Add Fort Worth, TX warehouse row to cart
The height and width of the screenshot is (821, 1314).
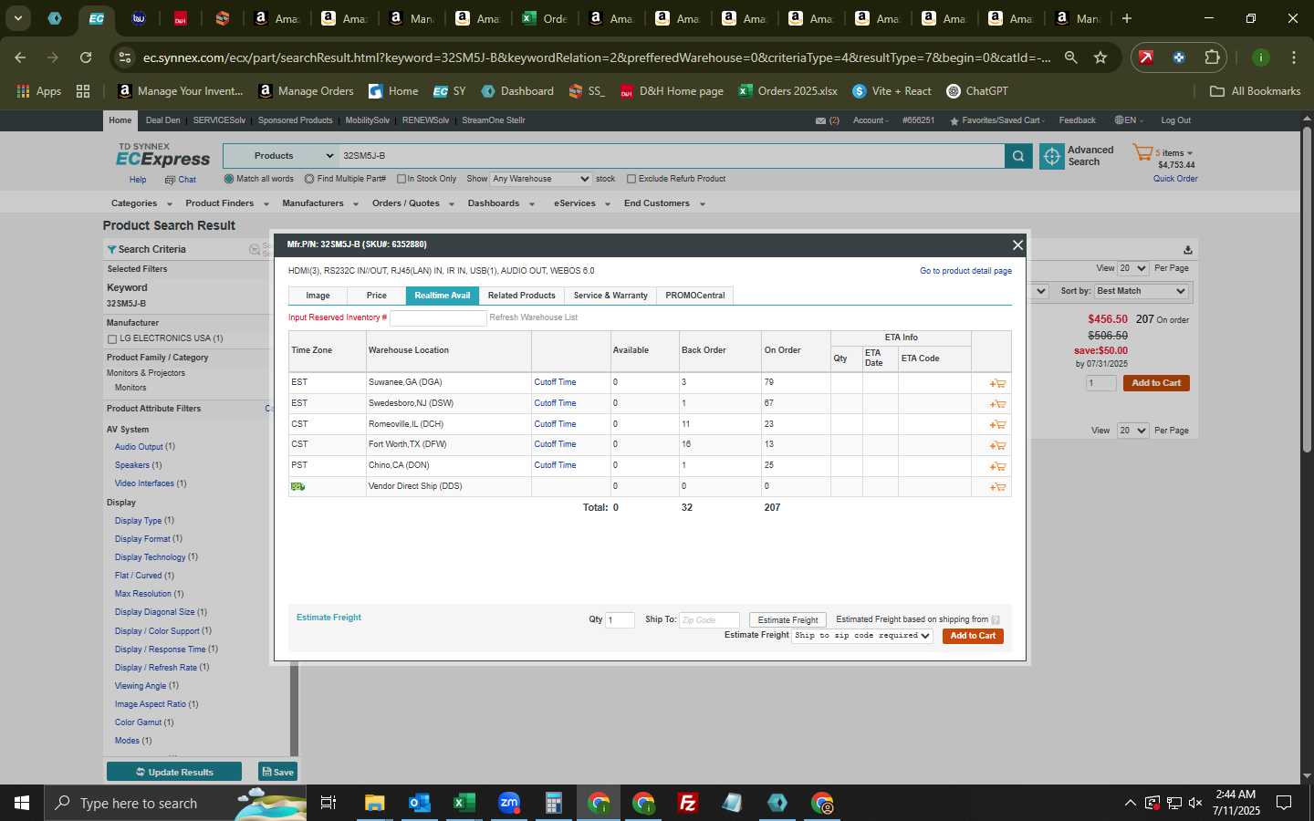click(x=997, y=445)
